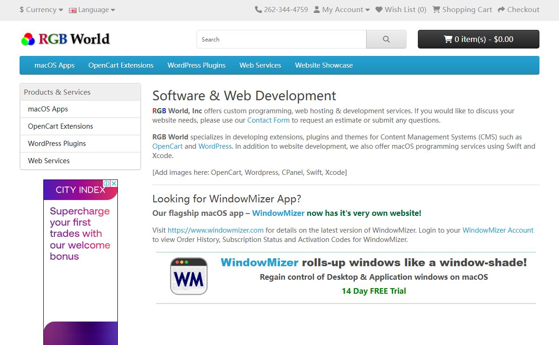Click the Regain control of Desktop banner text
Image resolution: width=559 pixels, height=345 pixels.
point(374,277)
